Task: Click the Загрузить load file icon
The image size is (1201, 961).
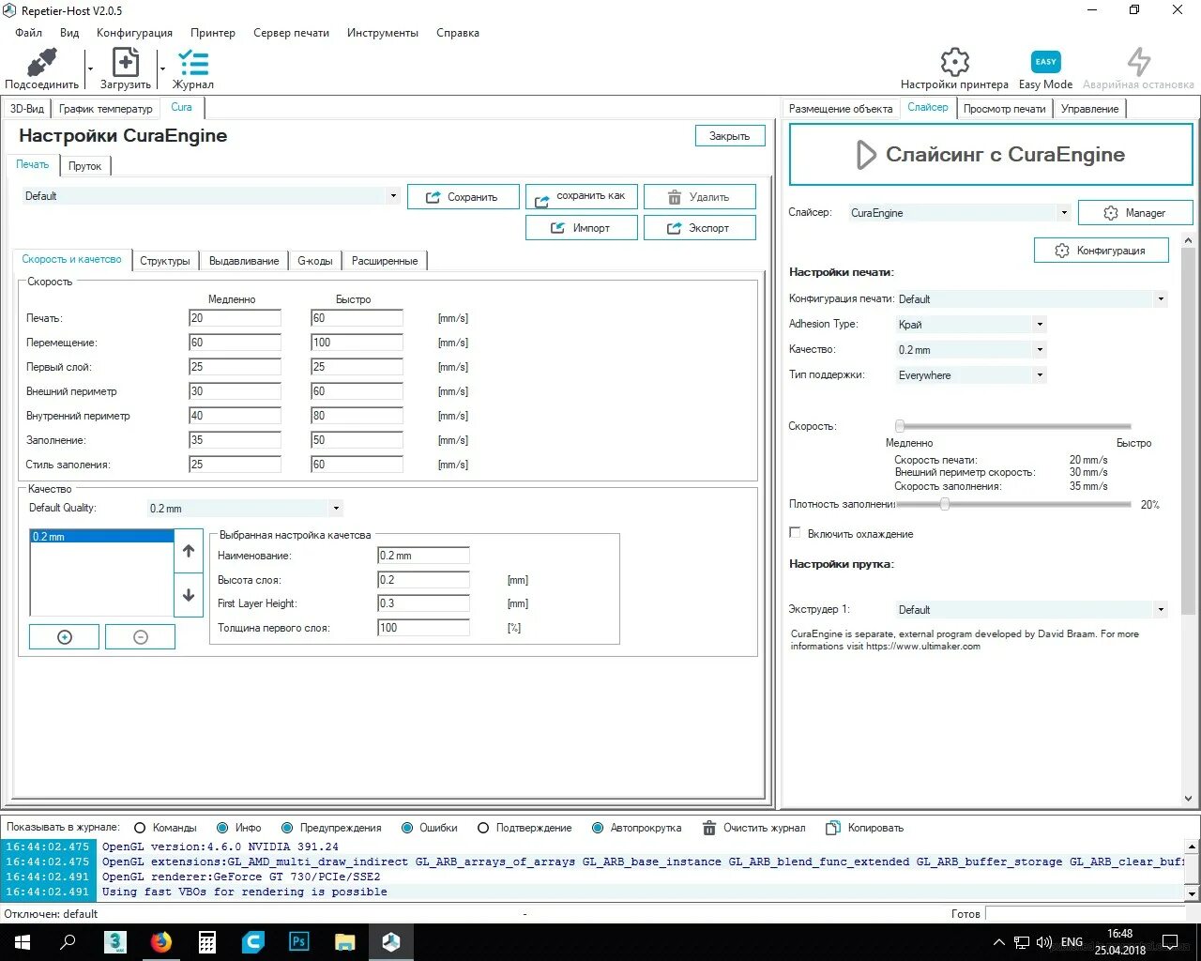Action: (x=125, y=62)
